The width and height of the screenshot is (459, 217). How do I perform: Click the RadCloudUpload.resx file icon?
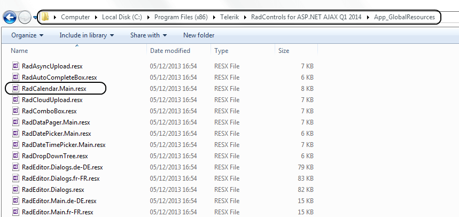click(x=16, y=100)
